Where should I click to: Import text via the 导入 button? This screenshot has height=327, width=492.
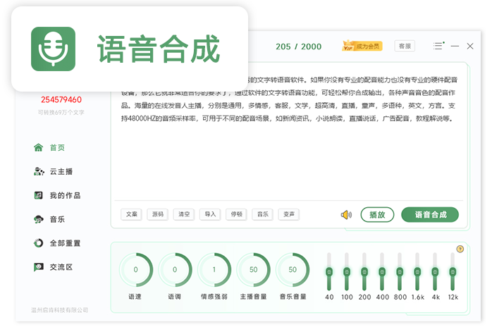point(210,214)
